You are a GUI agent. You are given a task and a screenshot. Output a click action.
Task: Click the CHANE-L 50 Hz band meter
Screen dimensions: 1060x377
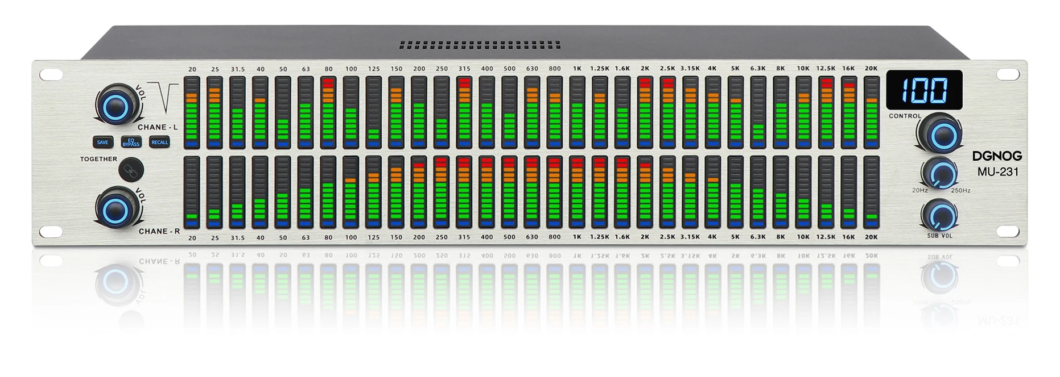283,112
